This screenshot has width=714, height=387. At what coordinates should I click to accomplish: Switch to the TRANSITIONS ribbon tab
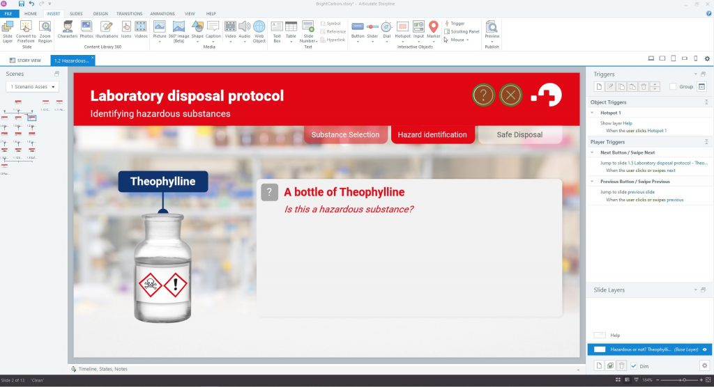click(129, 14)
